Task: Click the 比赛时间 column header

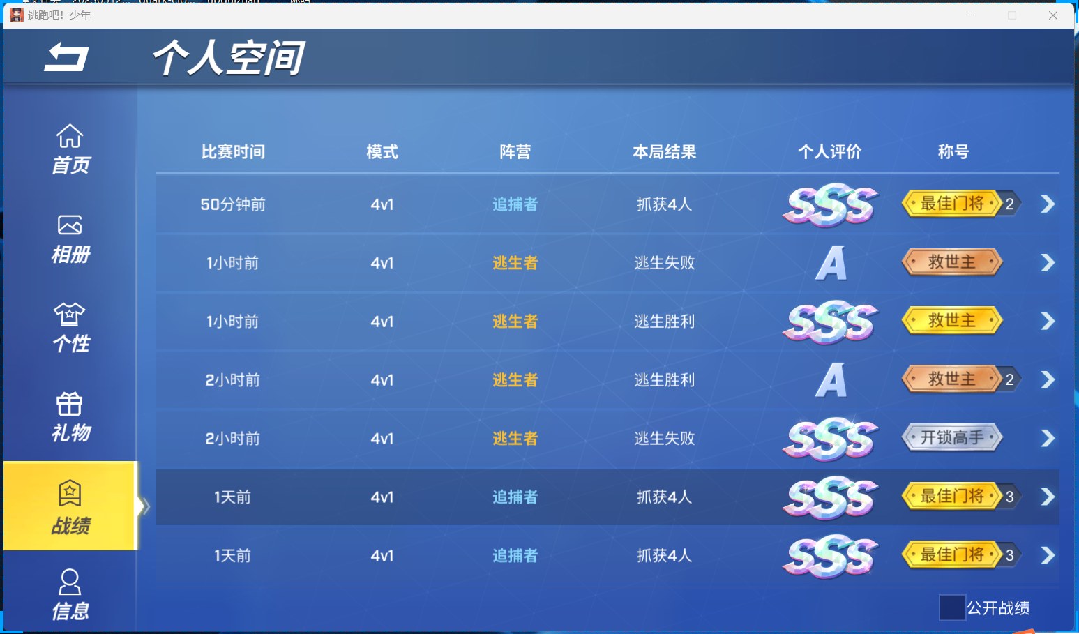Action: coord(233,152)
